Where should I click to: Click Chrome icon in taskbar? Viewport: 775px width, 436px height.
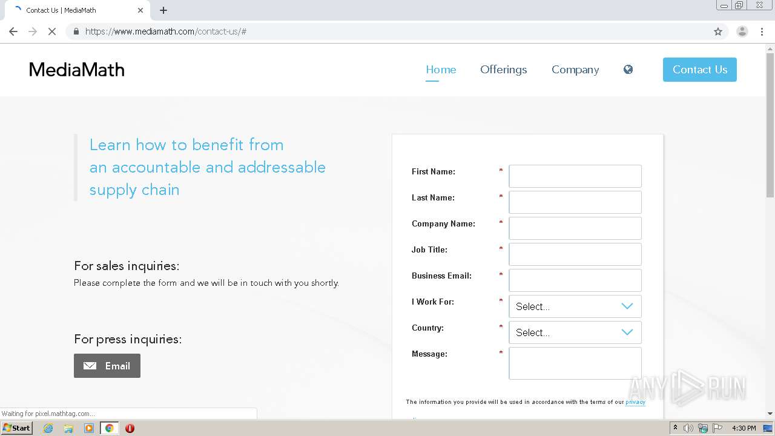pos(109,428)
